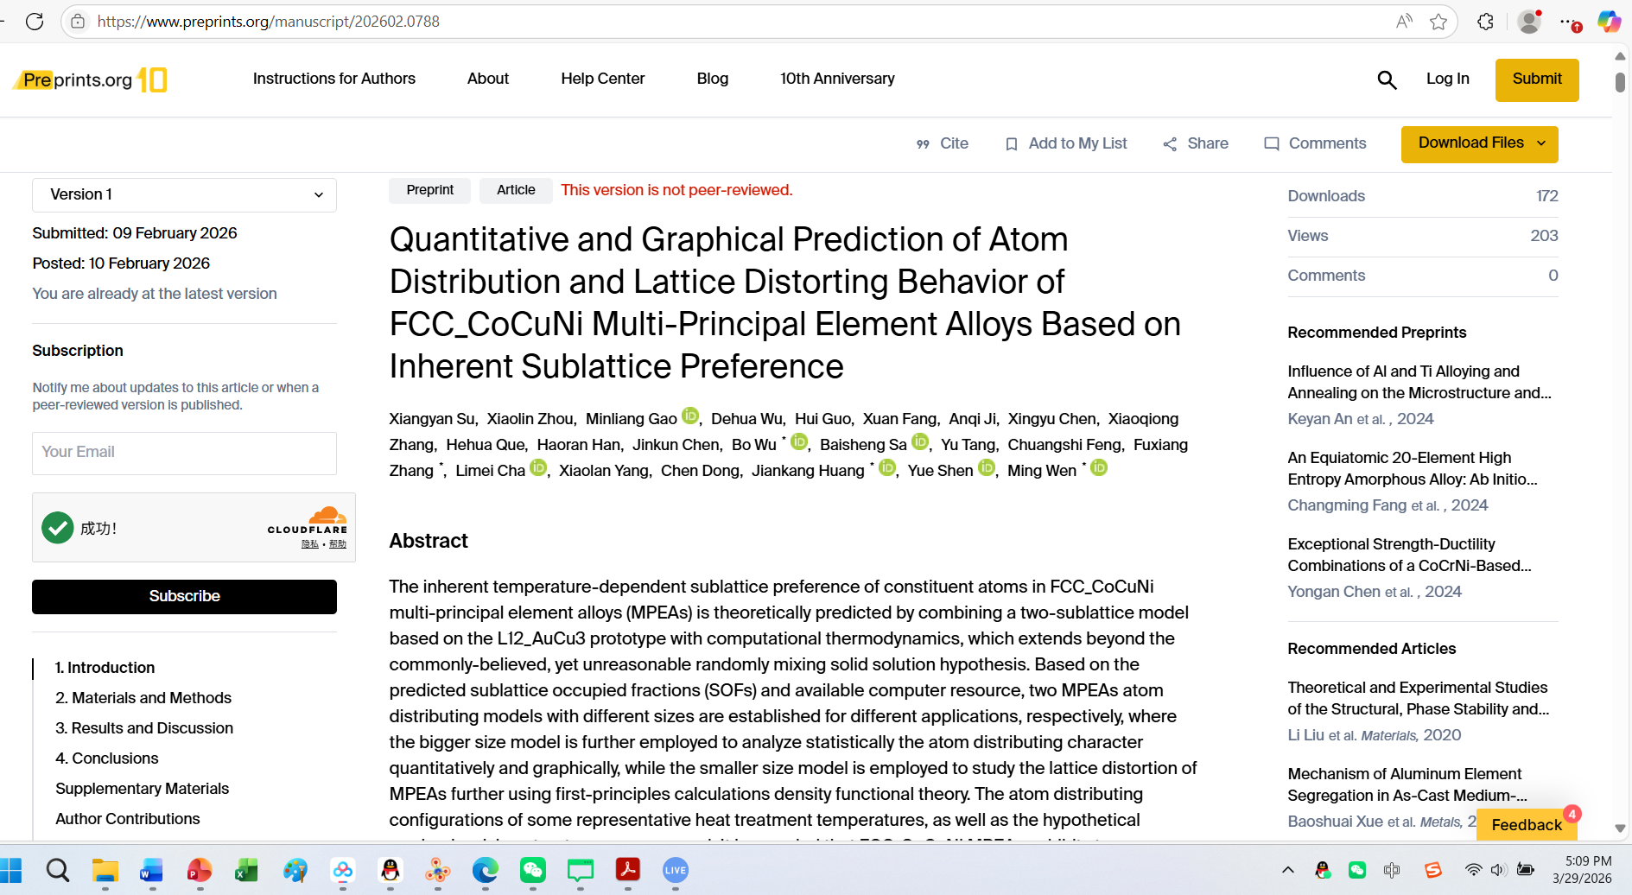
Task: Open Minliang Gao's ORCID icon
Action: pos(689,416)
